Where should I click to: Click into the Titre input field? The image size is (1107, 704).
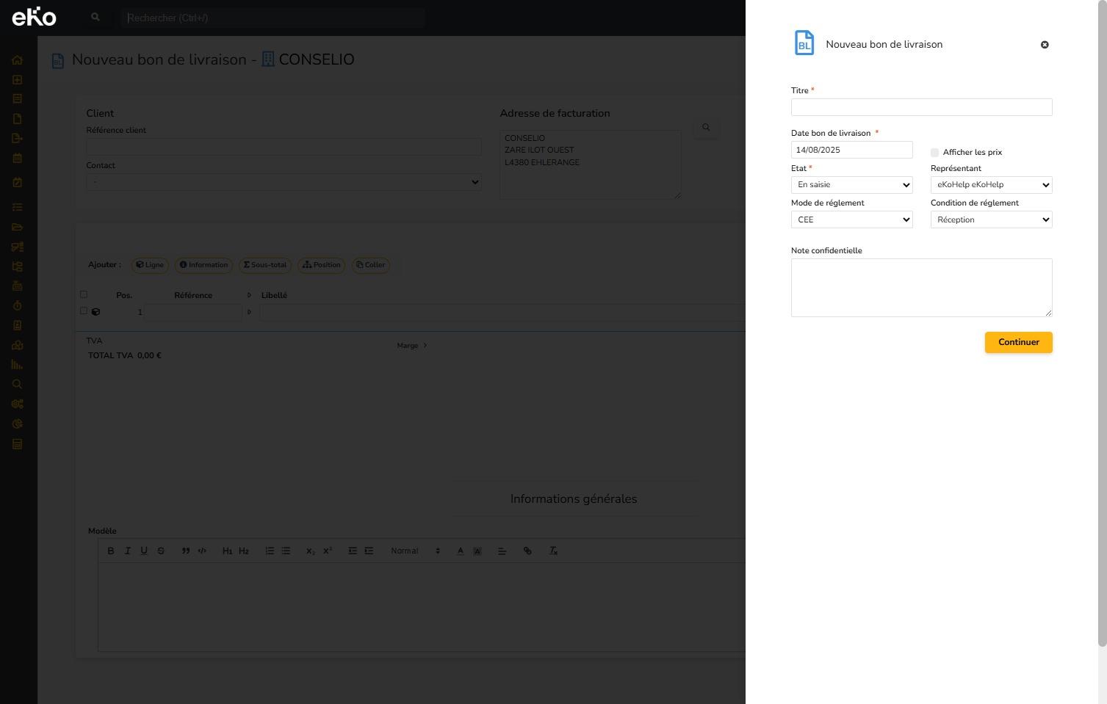point(921,107)
